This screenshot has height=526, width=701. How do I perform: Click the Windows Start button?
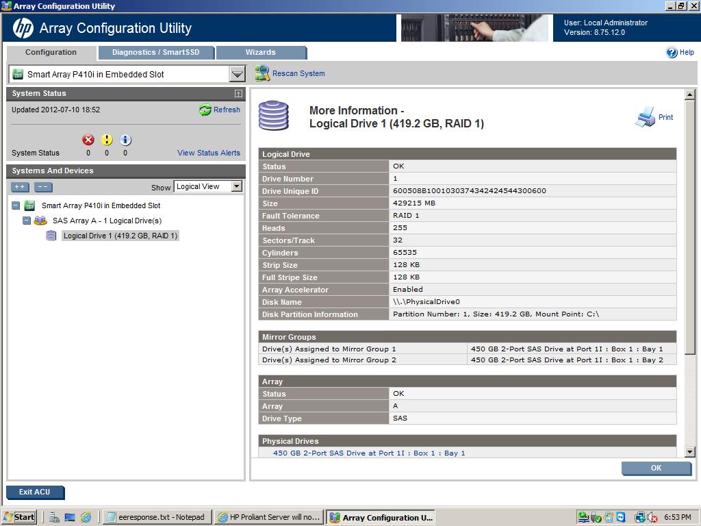coord(19,518)
